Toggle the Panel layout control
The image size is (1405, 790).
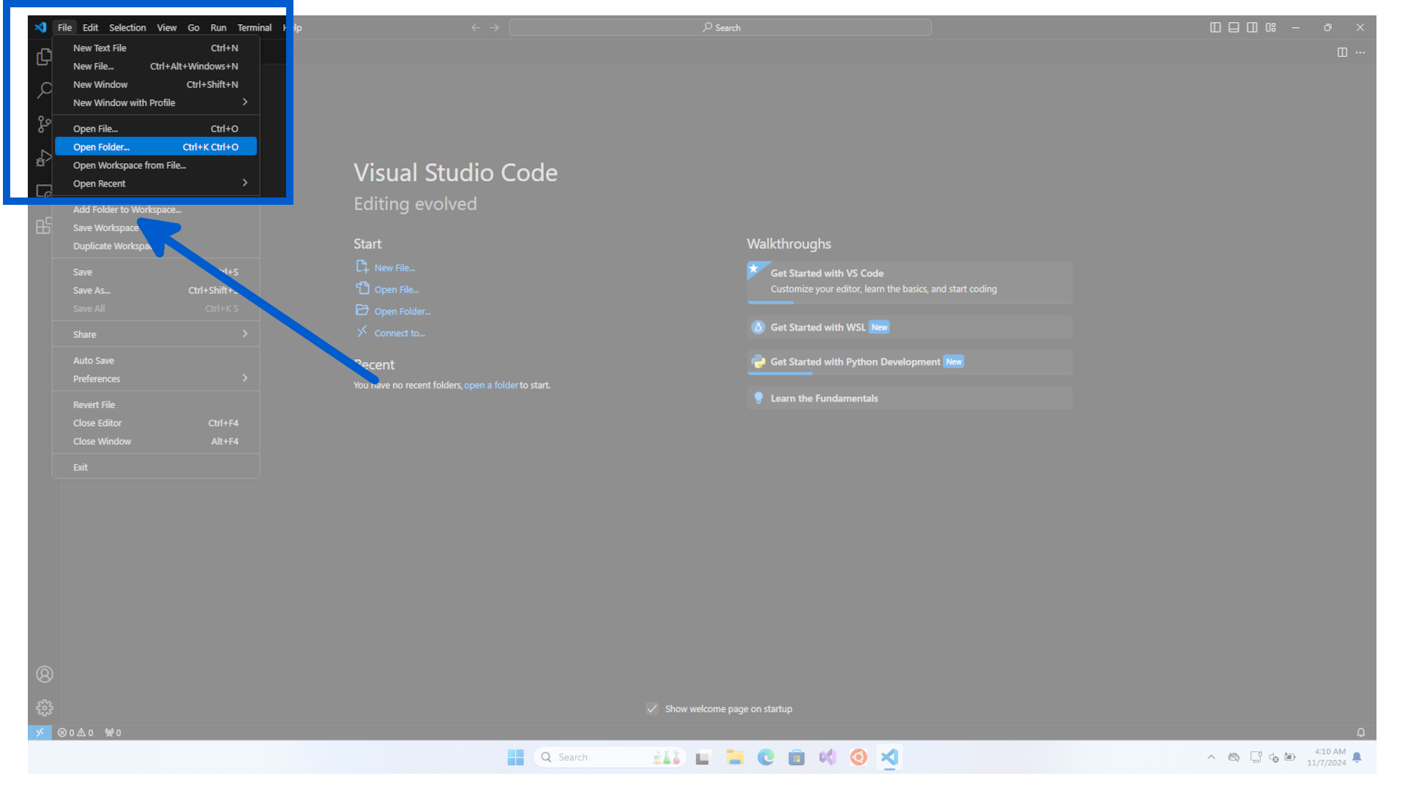pos(1234,27)
